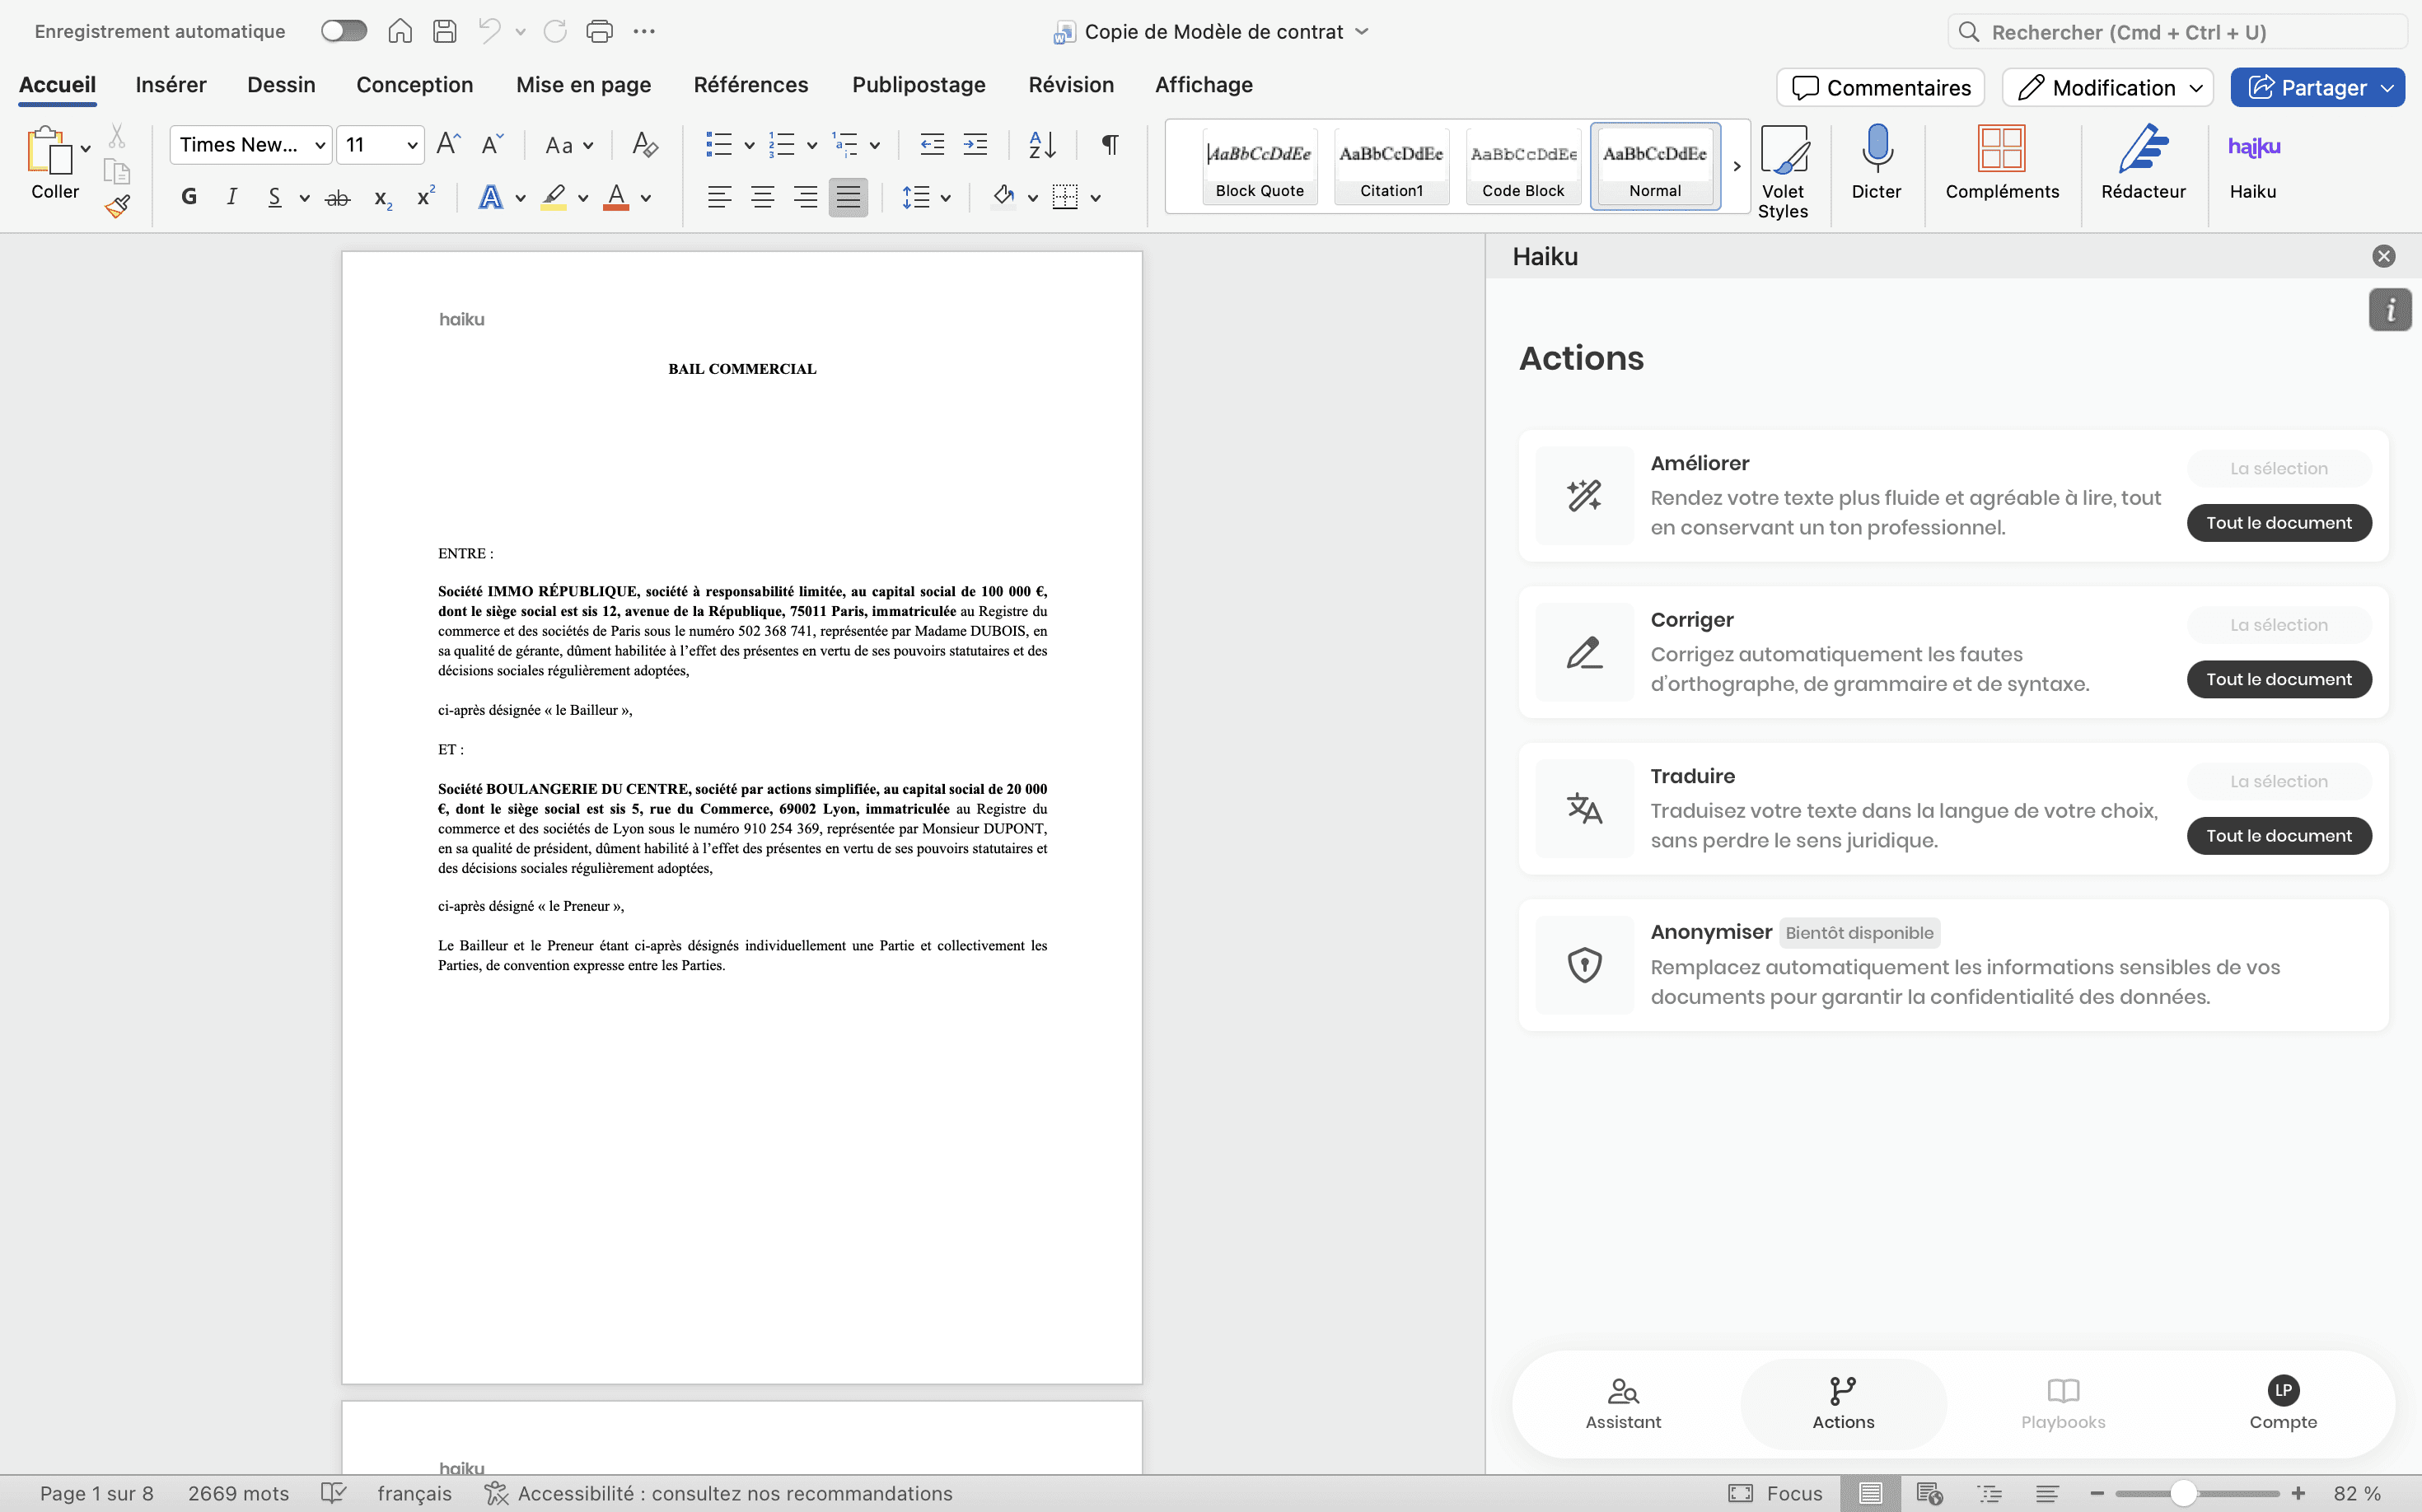Click Tout le document for Corriger
Viewport: 2422px width, 1512px height.
tap(2278, 679)
